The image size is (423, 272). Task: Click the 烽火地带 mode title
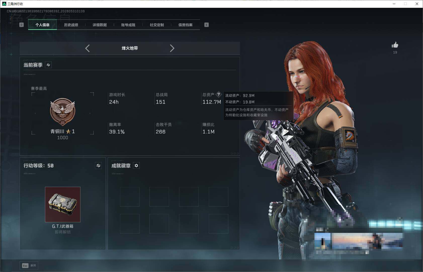(130, 48)
